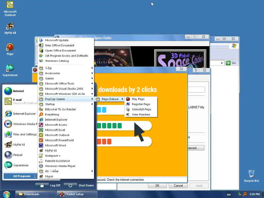Click the Go button in browser window
Screen dimensions: 264x198
[x=231, y=63]
